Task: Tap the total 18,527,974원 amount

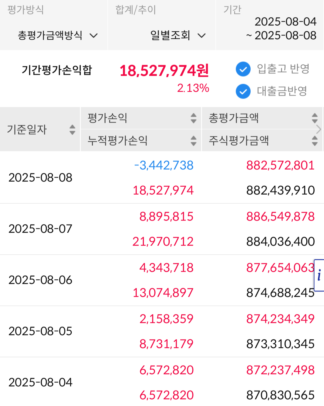Action: (x=164, y=71)
